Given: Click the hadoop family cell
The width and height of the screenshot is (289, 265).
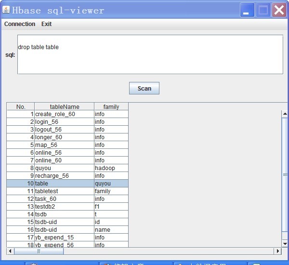Looking at the screenshot, I should pos(111,168).
